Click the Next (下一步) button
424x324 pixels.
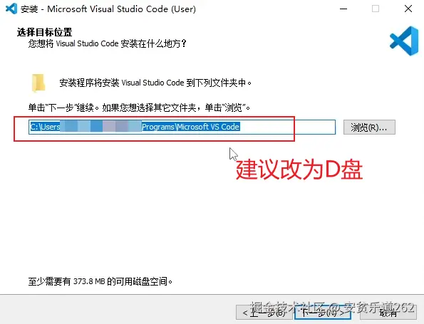323,313
